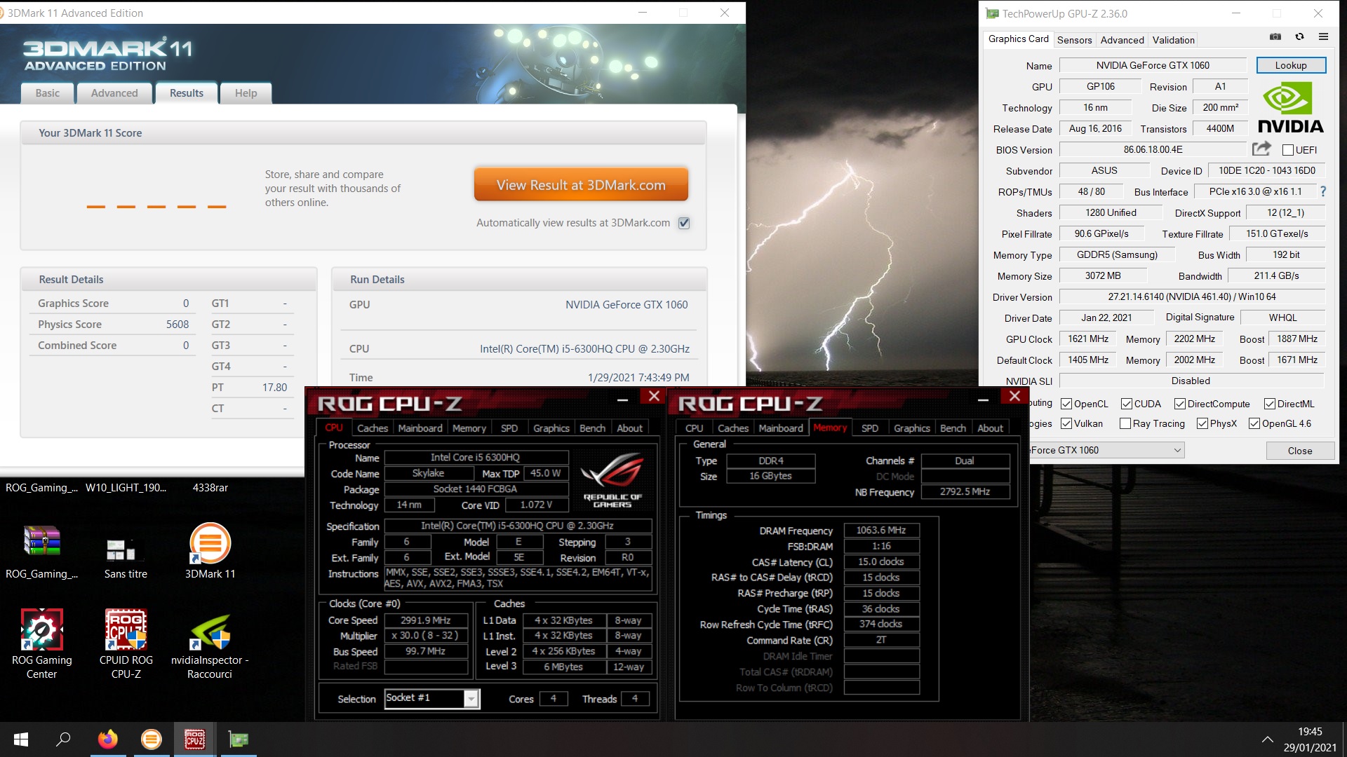1347x757 pixels.
Task: Click View Result at 3DMark.com button
Action: [581, 185]
